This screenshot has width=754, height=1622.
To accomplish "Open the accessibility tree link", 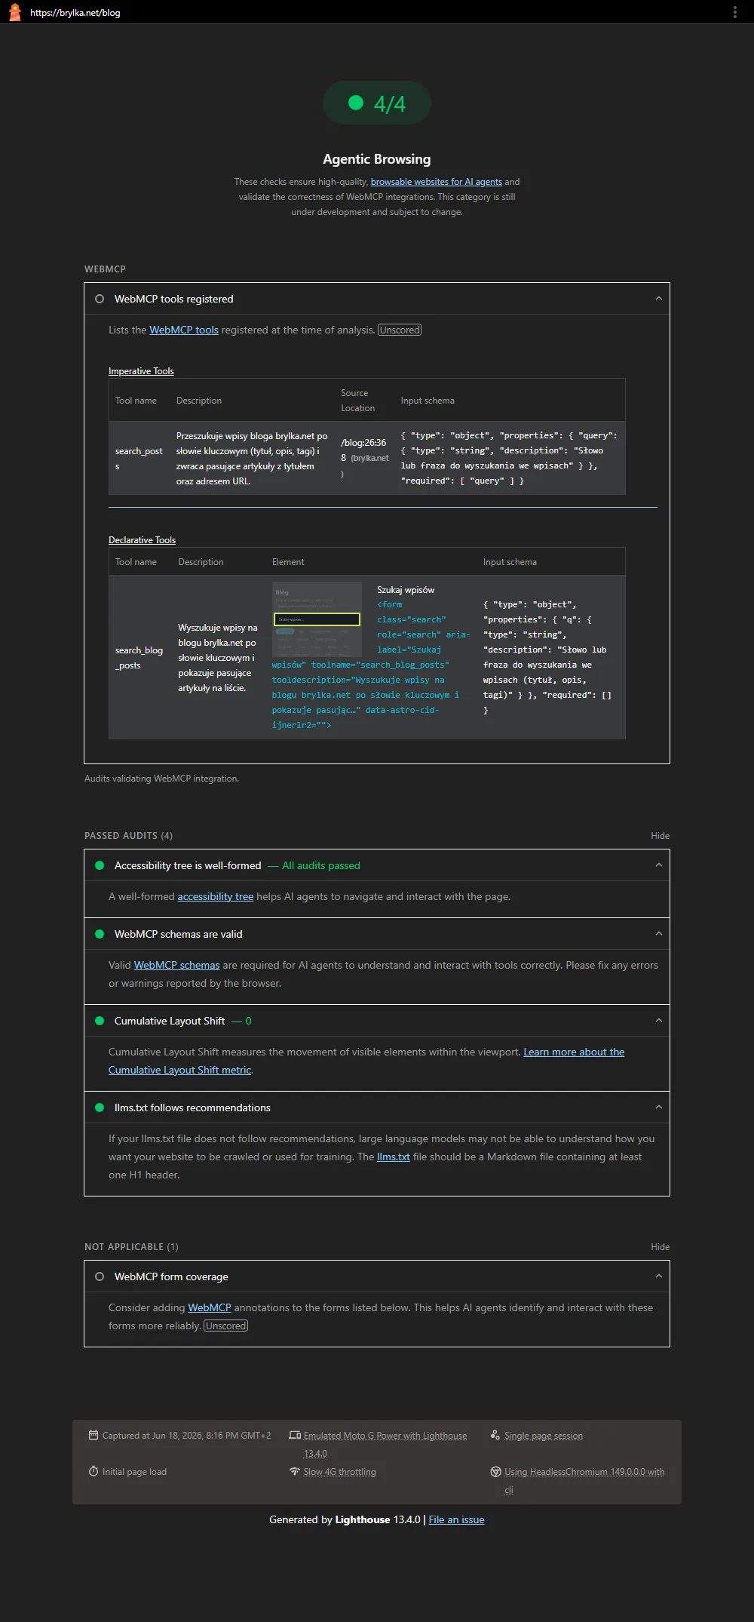I will tap(215, 896).
